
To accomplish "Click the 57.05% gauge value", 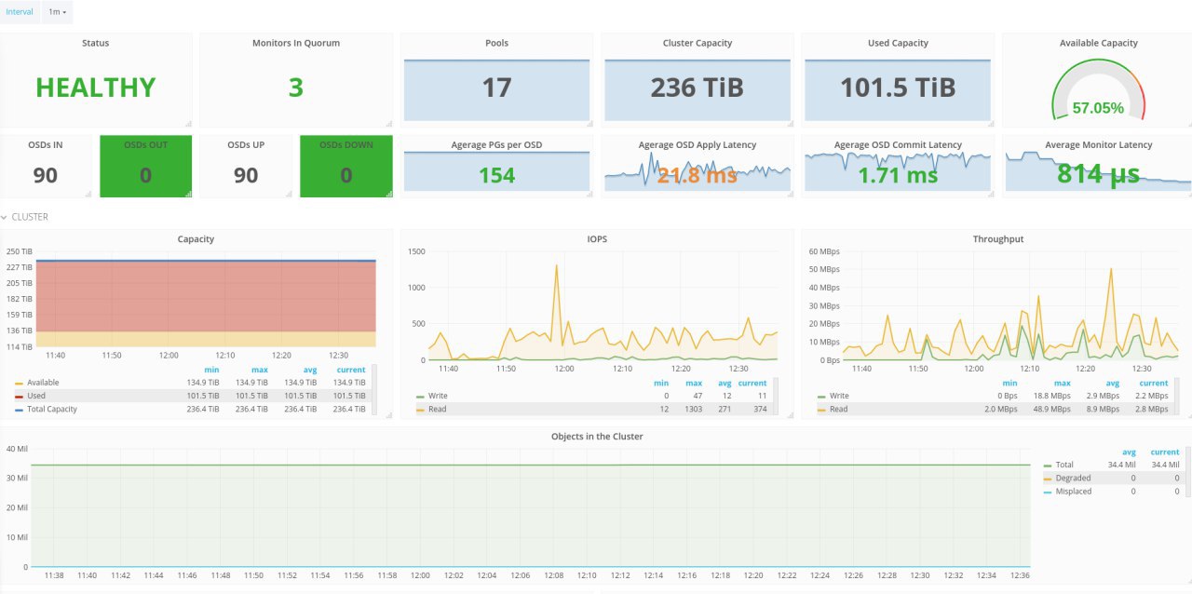I will coord(1098,108).
